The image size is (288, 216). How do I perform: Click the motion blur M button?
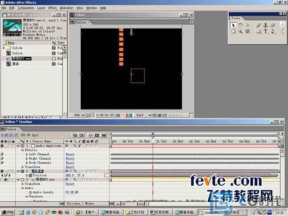click(104, 135)
